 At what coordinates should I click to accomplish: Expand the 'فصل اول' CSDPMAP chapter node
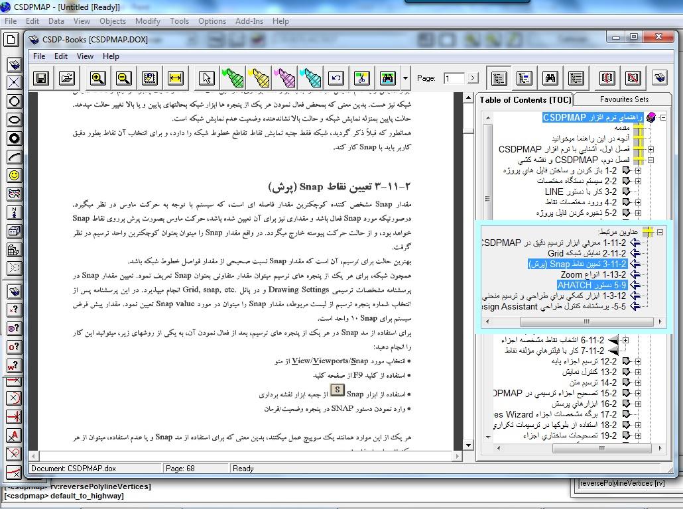coord(651,149)
